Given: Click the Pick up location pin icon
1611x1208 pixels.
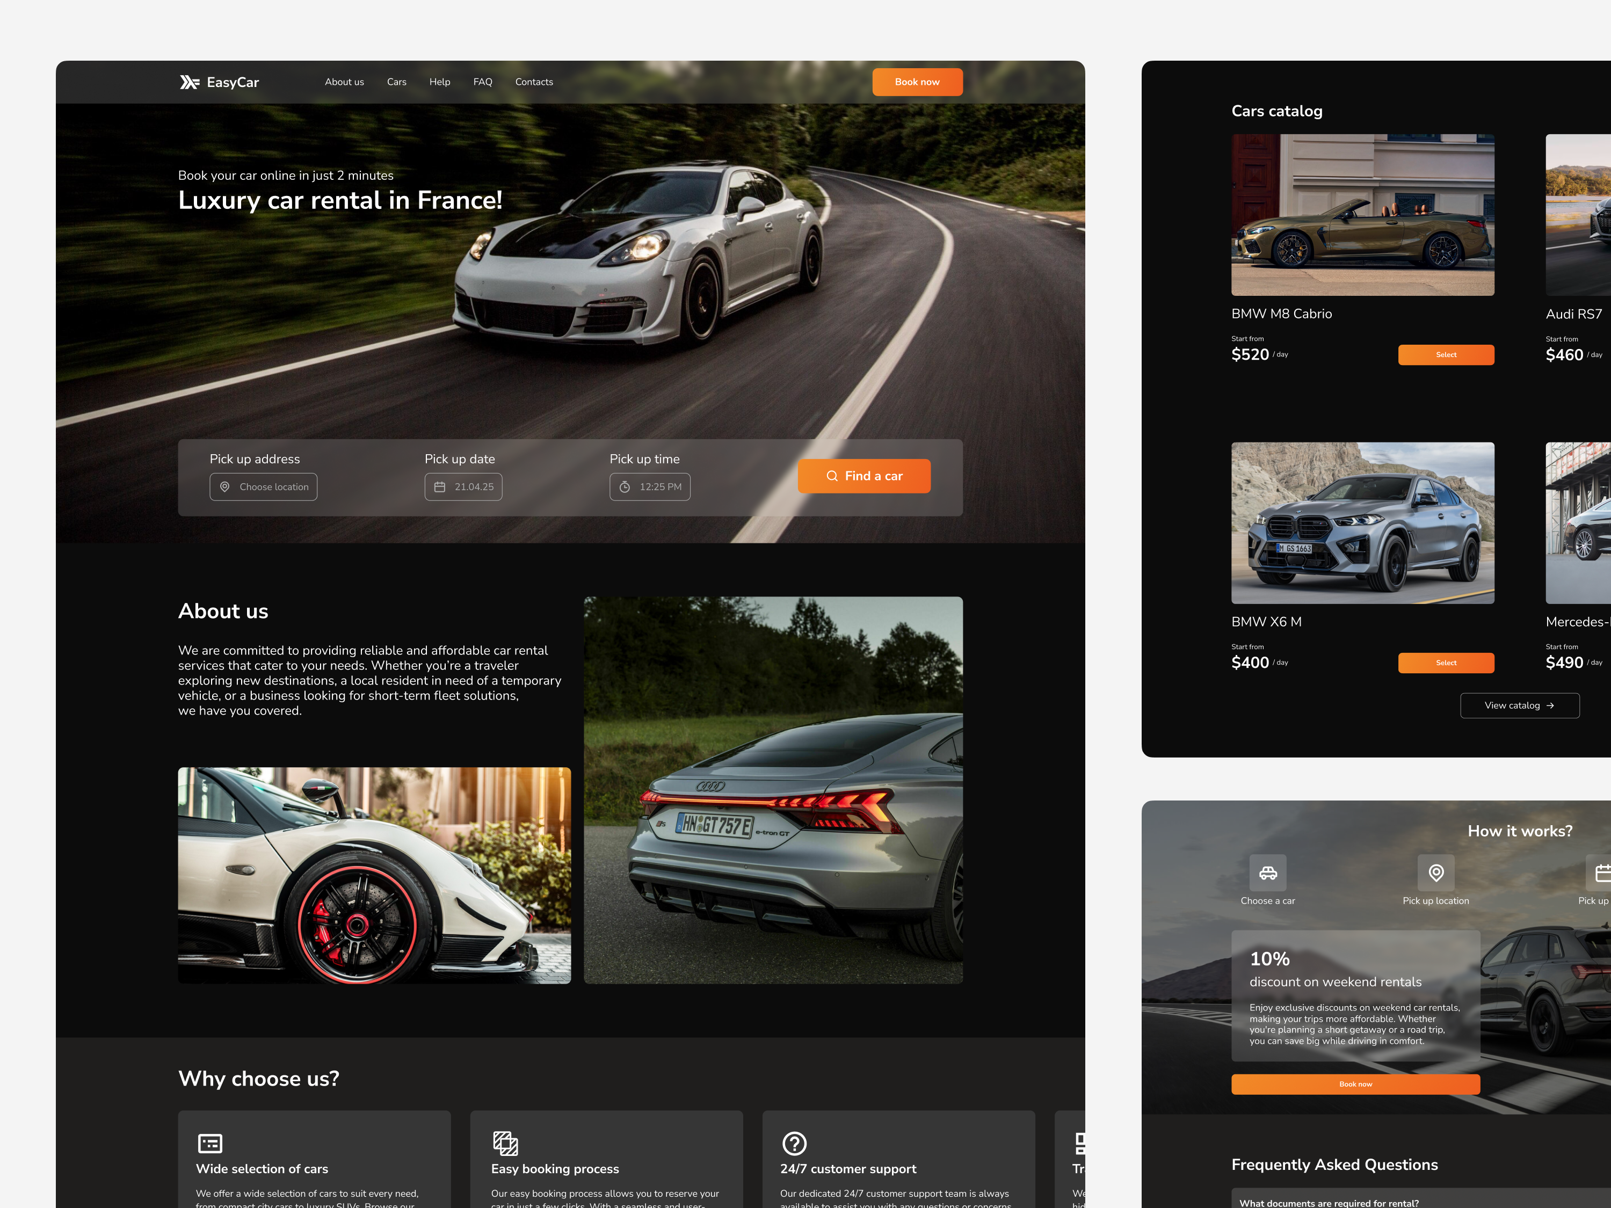Looking at the screenshot, I should coord(1435,872).
